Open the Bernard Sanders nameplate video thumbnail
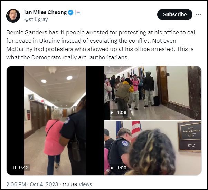 153,148
